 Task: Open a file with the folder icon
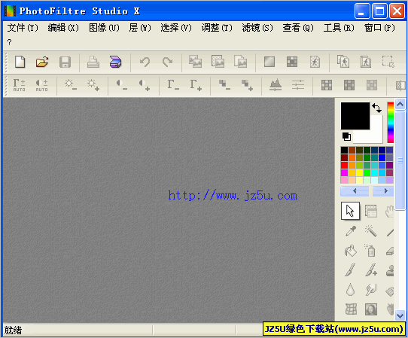(42, 62)
